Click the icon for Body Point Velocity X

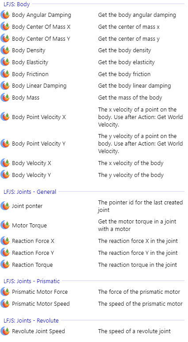(x=5, y=117)
